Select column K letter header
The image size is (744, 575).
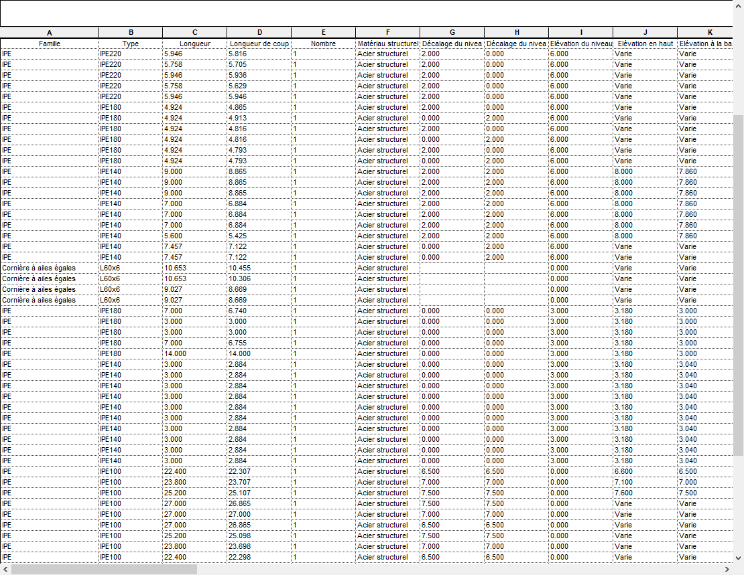click(709, 33)
